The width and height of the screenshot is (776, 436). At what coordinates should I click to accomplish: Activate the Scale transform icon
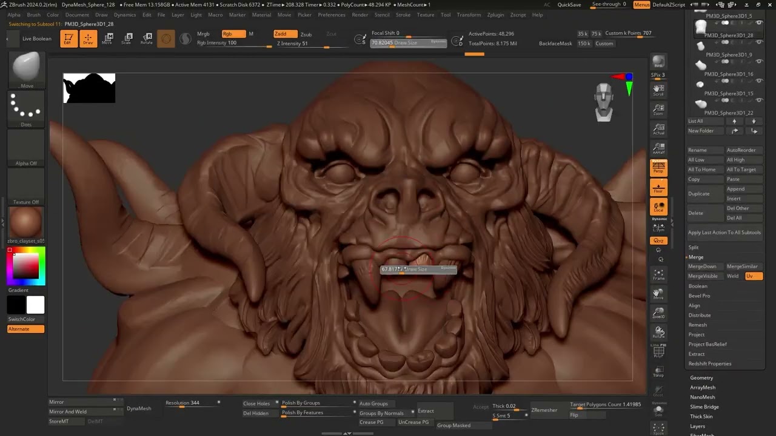[x=126, y=39]
